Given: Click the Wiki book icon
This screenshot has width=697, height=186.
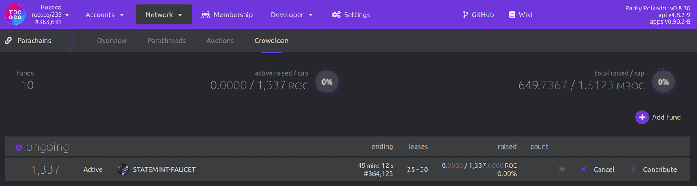Looking at the screenshot, I should click(512, 15).
